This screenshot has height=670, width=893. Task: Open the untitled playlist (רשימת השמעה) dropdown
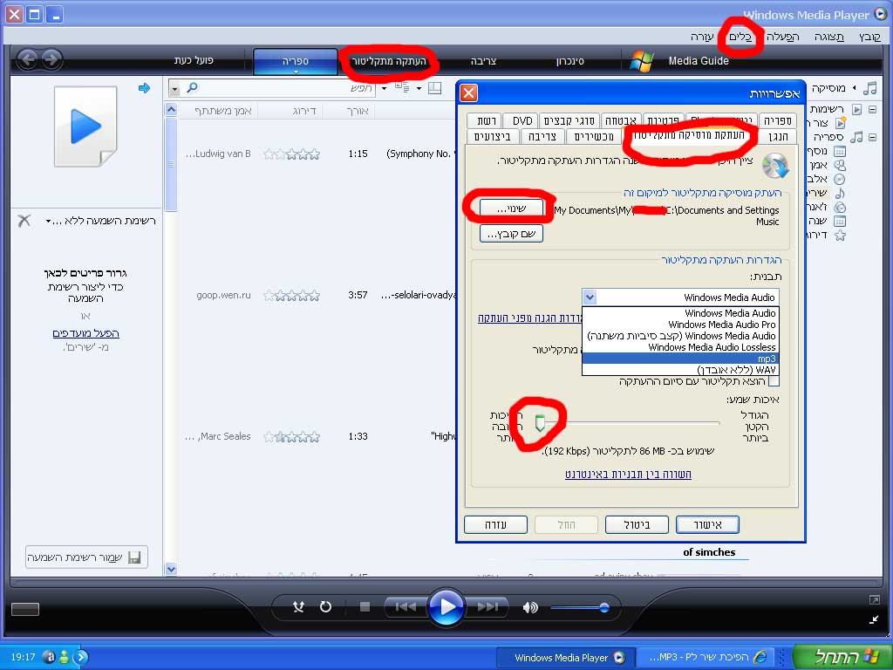click(49, 221)
